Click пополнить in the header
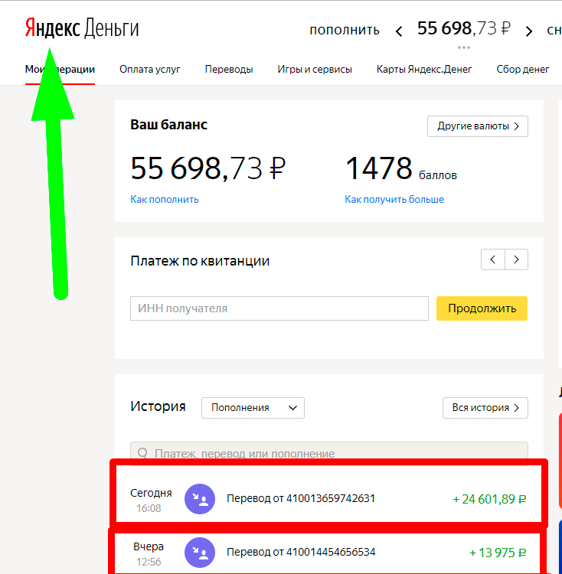The height and width of the screenshot is (574, 562). (344, 30)
